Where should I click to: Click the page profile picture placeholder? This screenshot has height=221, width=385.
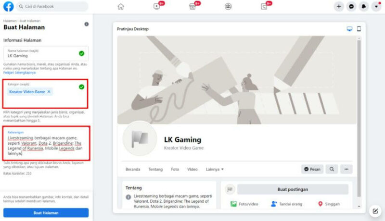(x=140, y=138)
